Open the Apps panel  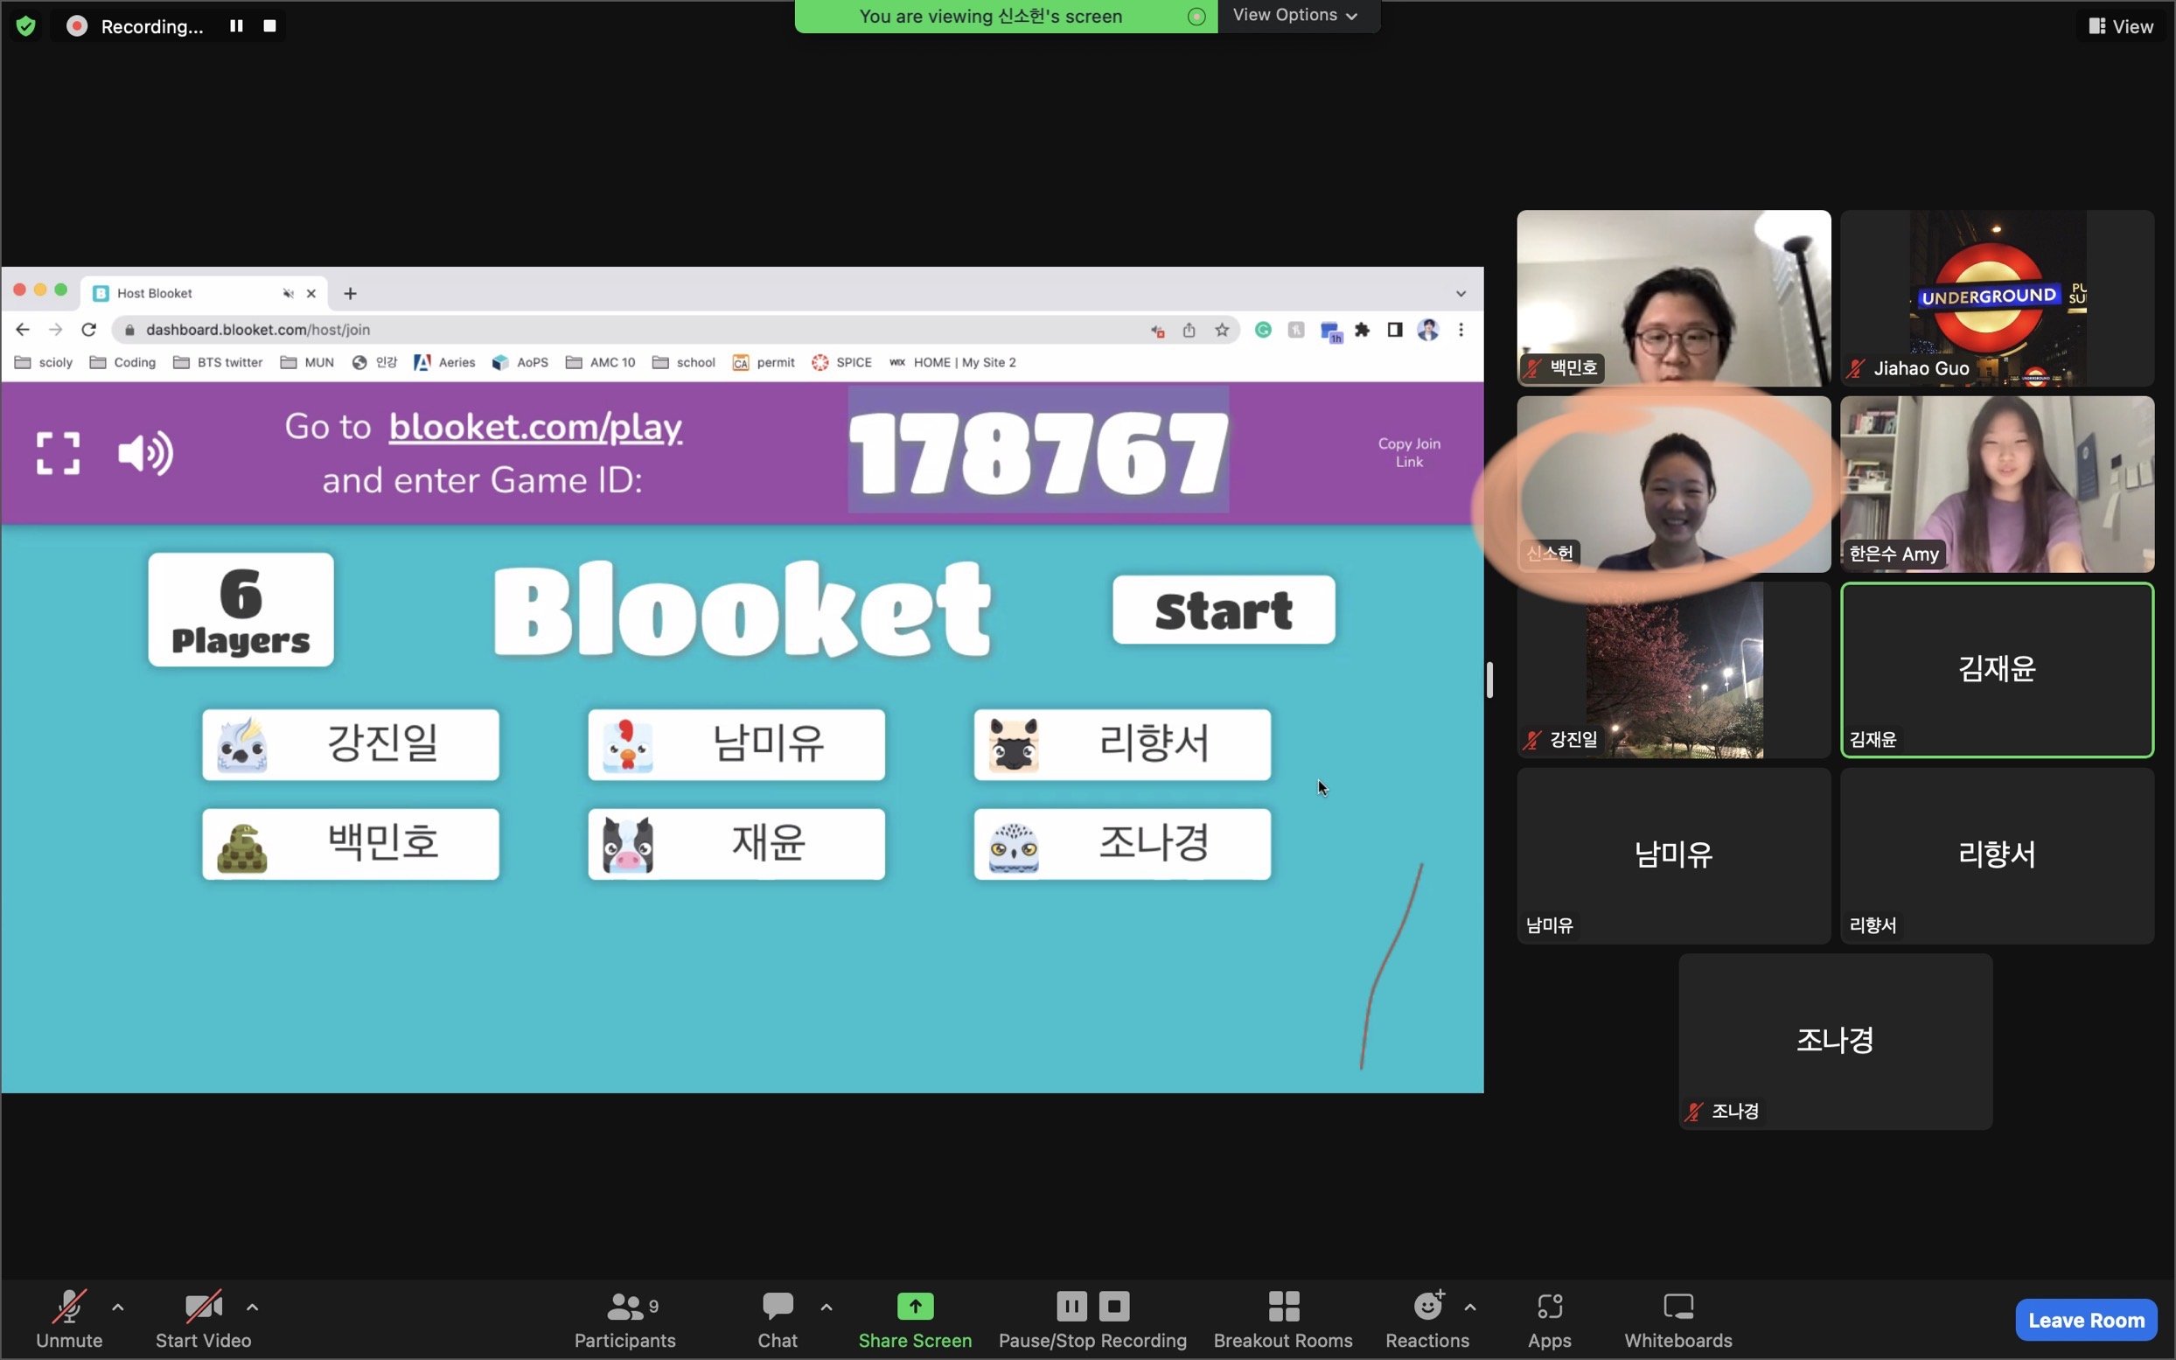[x=1549, y=1320]
